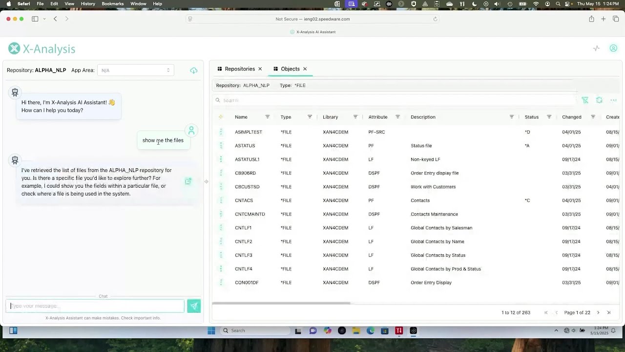Viewport: 625px width, 352px height.
Task: Jump to the last page of results
Action: pos(608,312)
